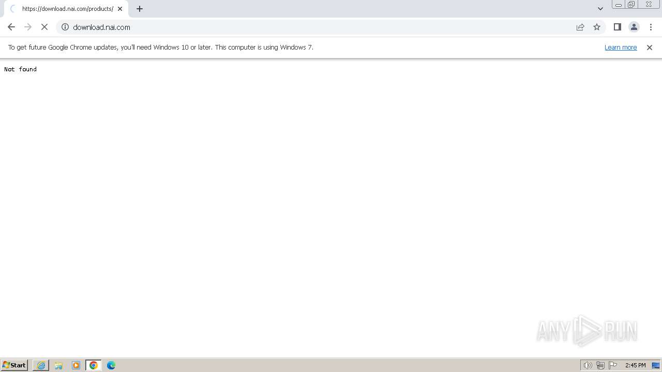This screenshot has width=662, height=372.
Task: Open the clock showing 2:45 PM
Action: tap(635, 365)
